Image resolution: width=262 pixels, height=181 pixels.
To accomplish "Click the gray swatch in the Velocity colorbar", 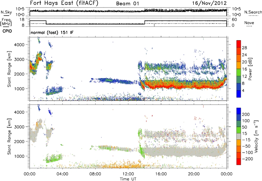I will tap(239, 136).
